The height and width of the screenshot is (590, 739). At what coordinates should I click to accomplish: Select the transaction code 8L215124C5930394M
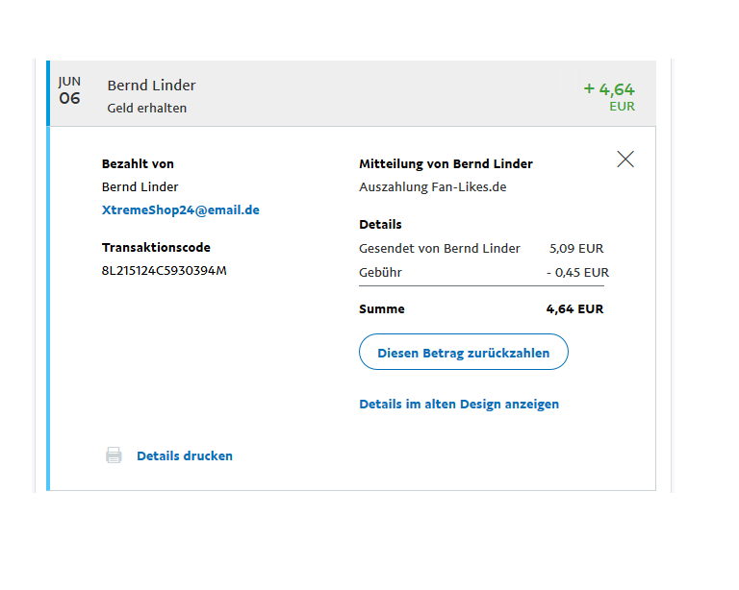165,270
